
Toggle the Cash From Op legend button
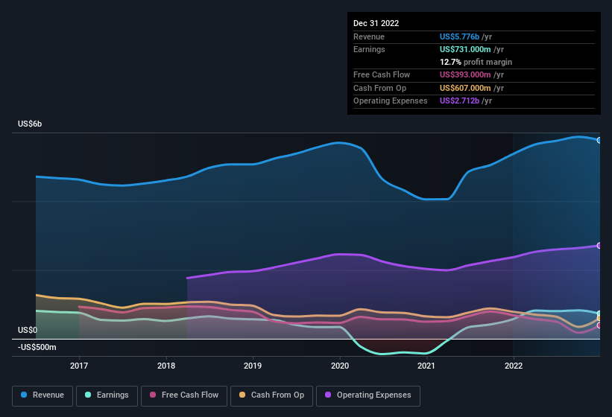[x=271, y=395]
